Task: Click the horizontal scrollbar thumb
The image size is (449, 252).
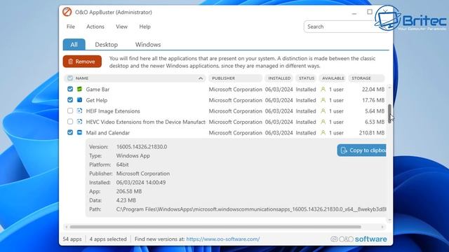Action: coord(215,227)
